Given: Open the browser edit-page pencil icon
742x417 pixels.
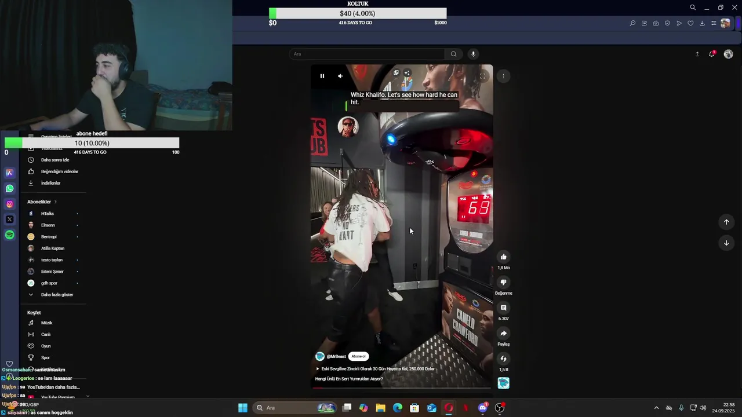Looking at the screenshot, I should click(644, 23).
